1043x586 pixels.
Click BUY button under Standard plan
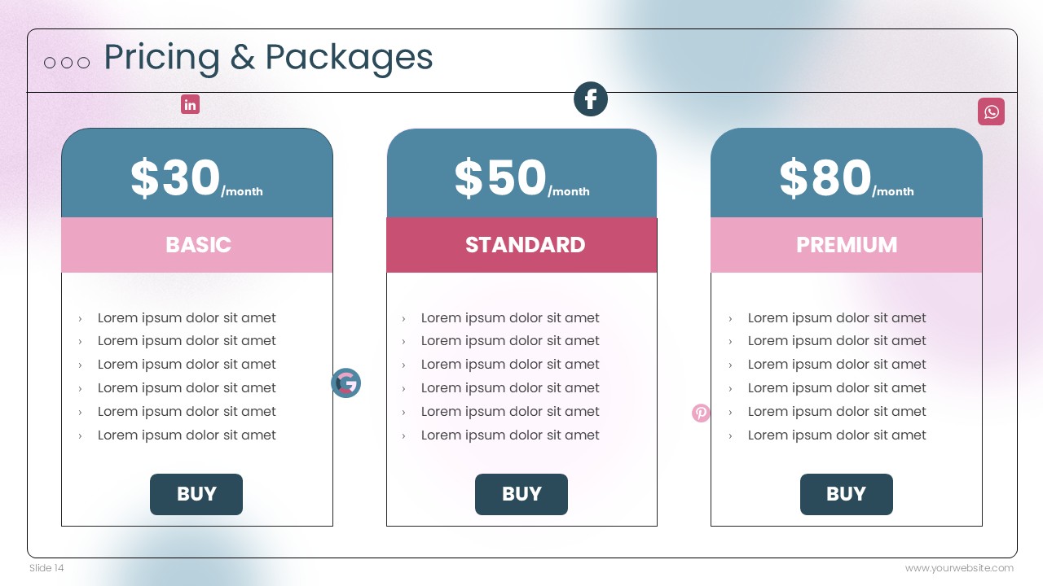coord(521,494)
